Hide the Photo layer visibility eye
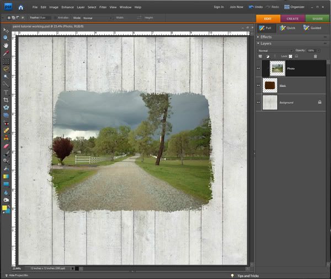This screenshot has height=279, width=331. (x=258, y=68)
